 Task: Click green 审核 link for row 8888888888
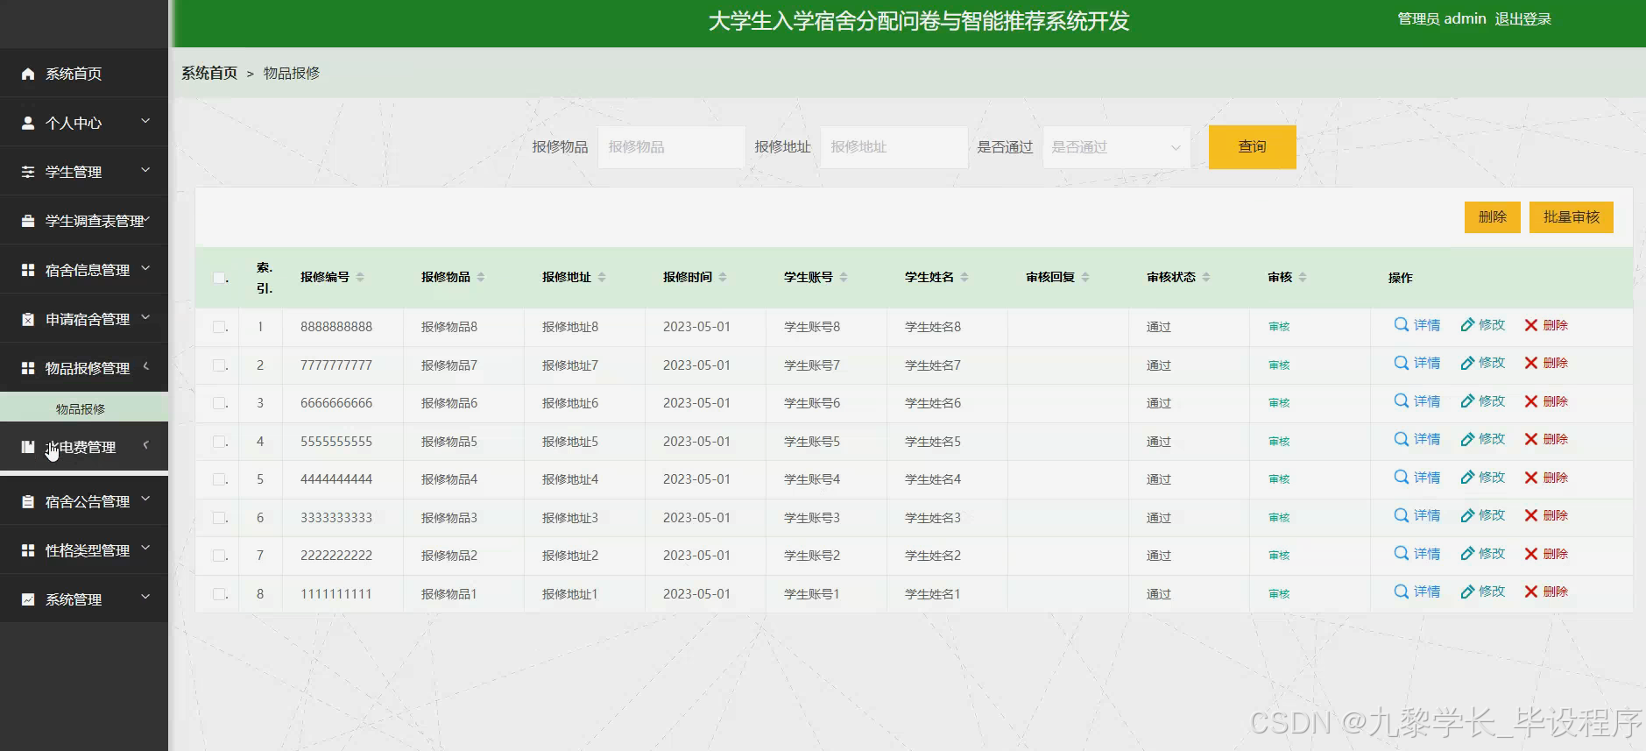1279,327
